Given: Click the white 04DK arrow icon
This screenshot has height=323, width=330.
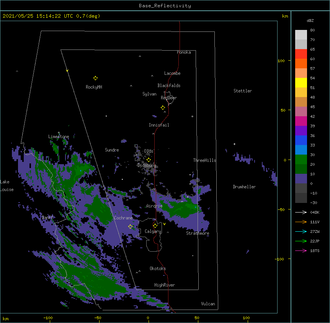Looking at the screenshot, I should [x=301, y=212].
